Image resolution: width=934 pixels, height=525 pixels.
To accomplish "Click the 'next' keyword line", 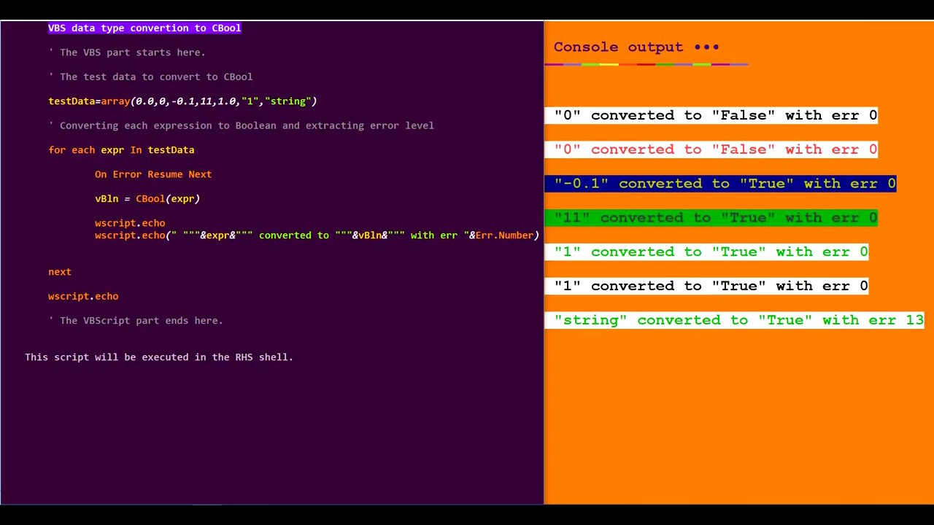I will click(60, 272).
